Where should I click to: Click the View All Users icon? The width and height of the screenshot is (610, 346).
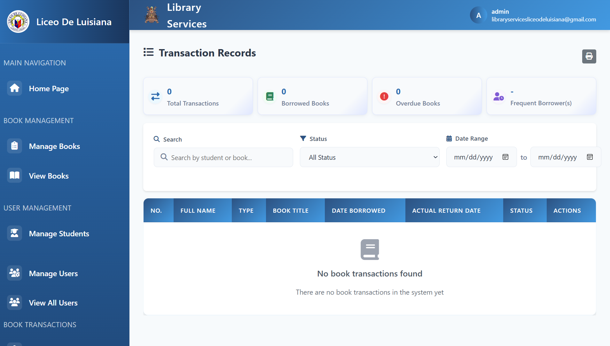[x=14, y=302]
